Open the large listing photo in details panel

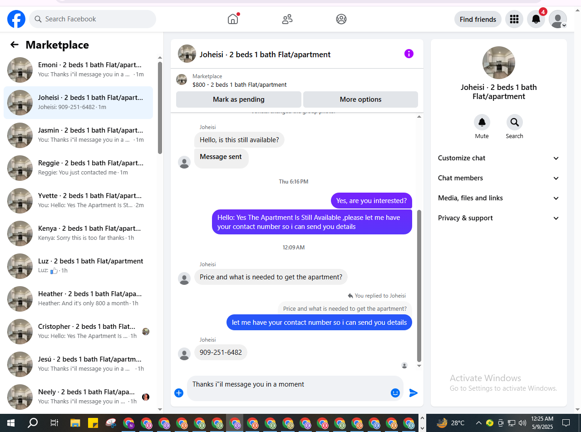pyautogui.click(x=499, y=63)
